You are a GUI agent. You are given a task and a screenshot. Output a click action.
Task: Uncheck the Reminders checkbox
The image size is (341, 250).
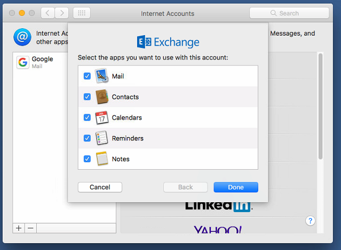tap(87, 138)
